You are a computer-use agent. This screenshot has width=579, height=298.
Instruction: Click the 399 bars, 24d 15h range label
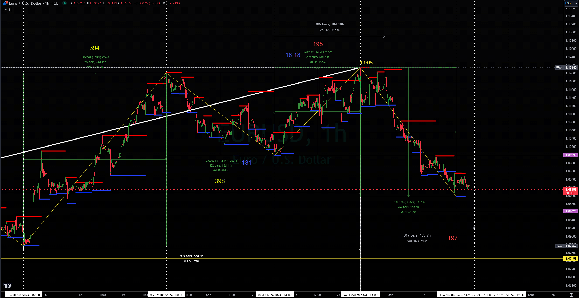[95, 62]
